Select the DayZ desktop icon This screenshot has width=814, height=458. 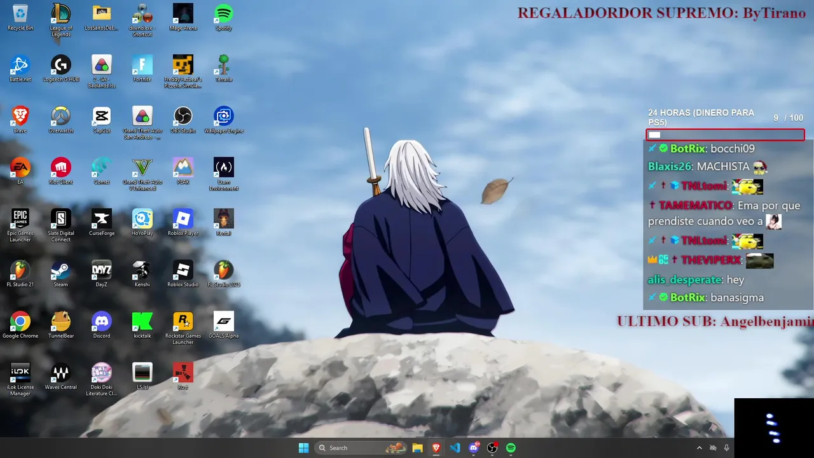click(x=102, y=275)
